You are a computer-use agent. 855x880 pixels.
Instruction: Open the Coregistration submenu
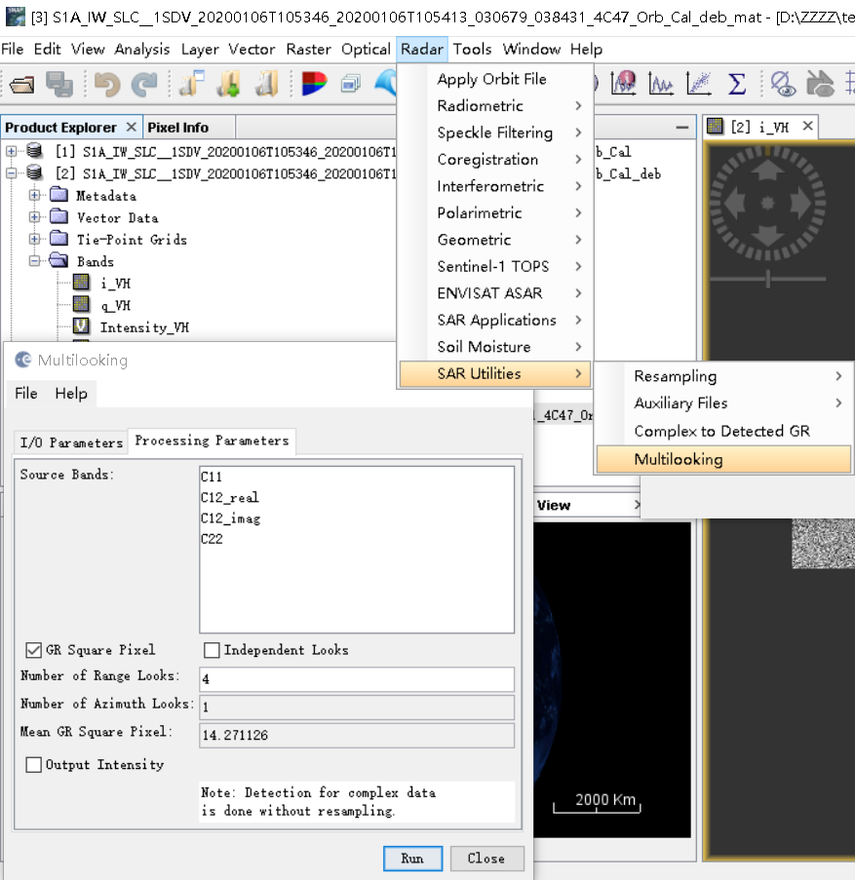click(x=495, y=160)
